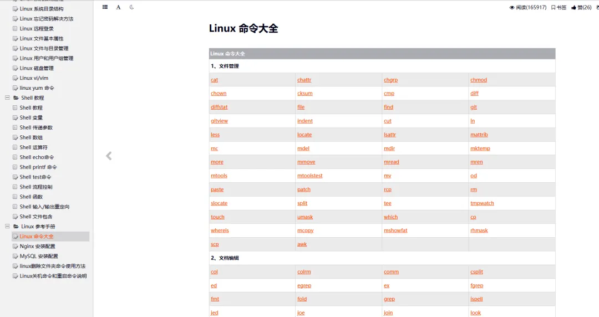The width and height of the screenshot is (599, 317).
Task: Open Linux关机命令和重启命令说明 chapter
Action: (53, 276)
